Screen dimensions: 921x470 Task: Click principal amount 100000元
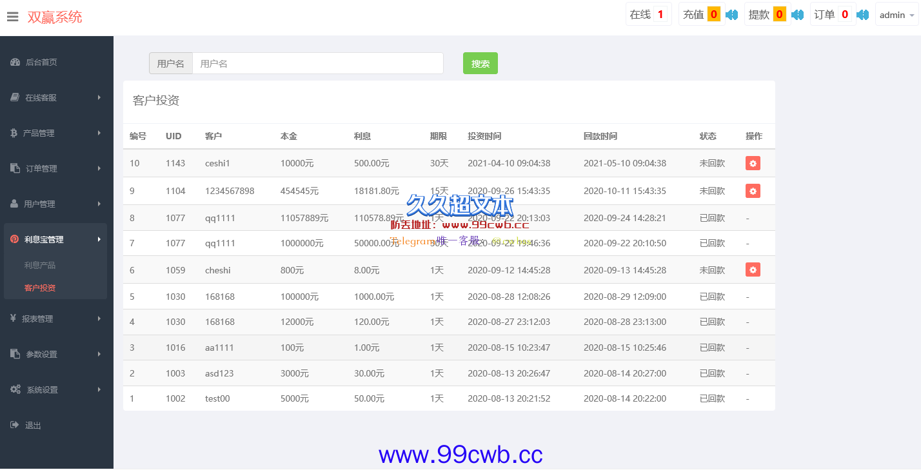pos(299,297)
